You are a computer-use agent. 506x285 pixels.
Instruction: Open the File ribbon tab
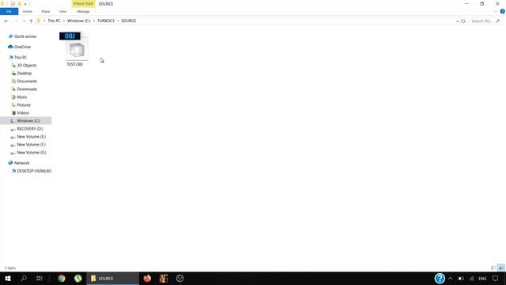tap(9, 11)
